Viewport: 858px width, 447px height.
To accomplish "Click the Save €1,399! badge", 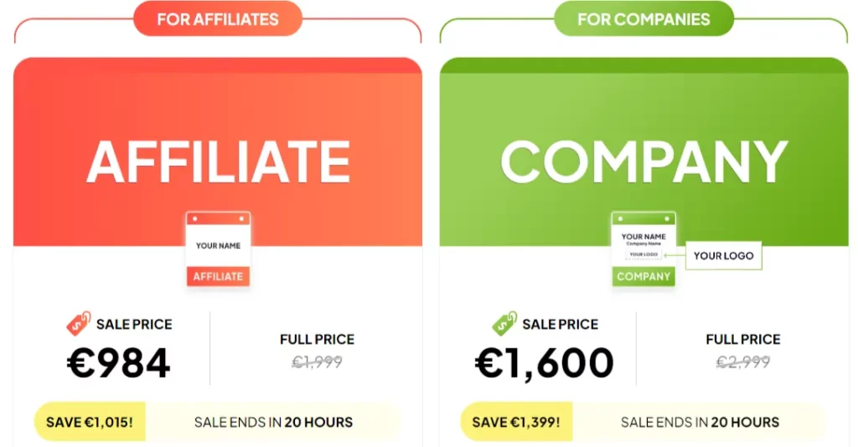I will click(x=516, y=422).
